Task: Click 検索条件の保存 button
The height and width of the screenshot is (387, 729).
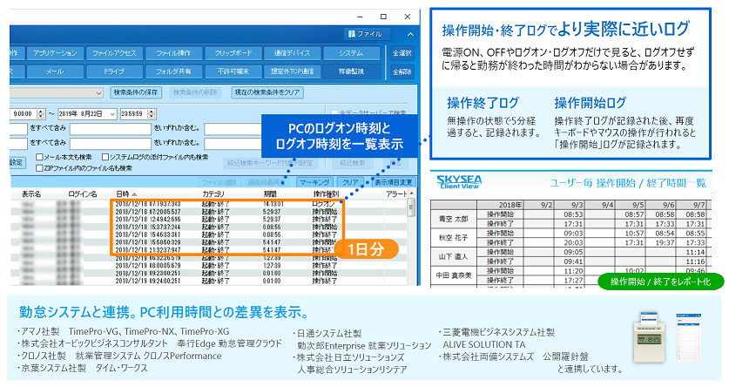Action: coord(136,92)
